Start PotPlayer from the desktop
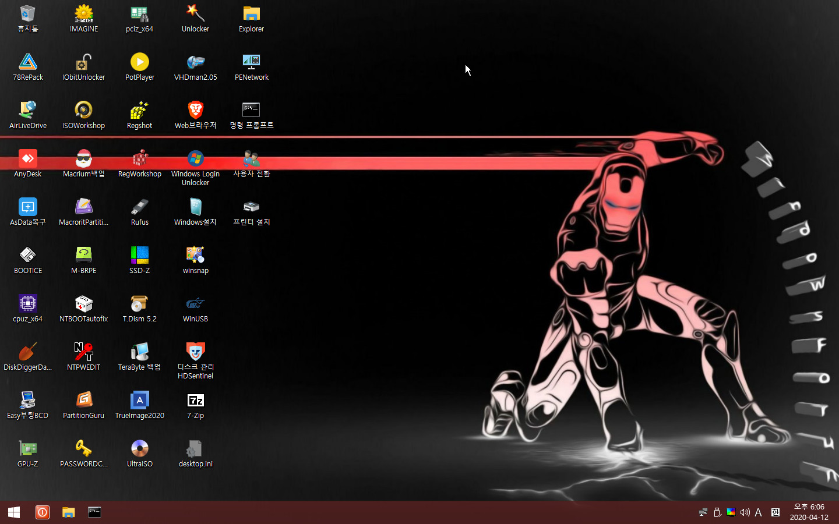This screenshot has width=839, height=524. click(140, 67)
